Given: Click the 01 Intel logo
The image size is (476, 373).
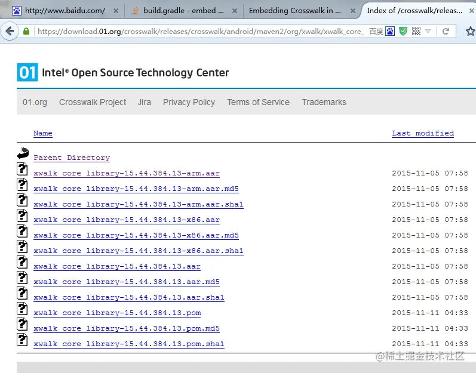Looking at the screenshot, I should click(27, 72).
